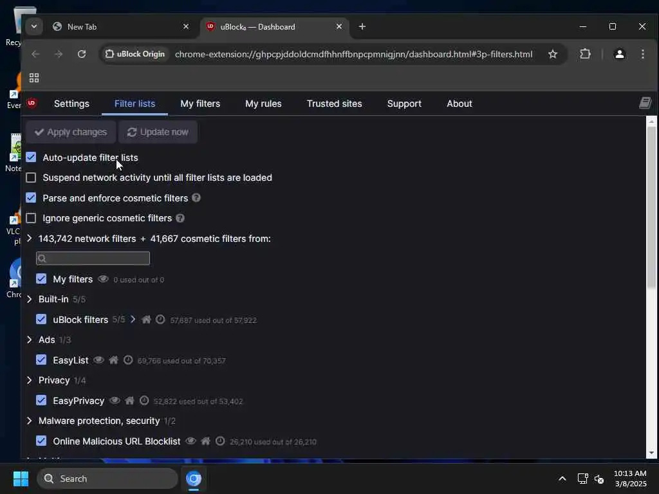
Task: Click uBlock Origin extension chip in address bar
Action: 135,54
